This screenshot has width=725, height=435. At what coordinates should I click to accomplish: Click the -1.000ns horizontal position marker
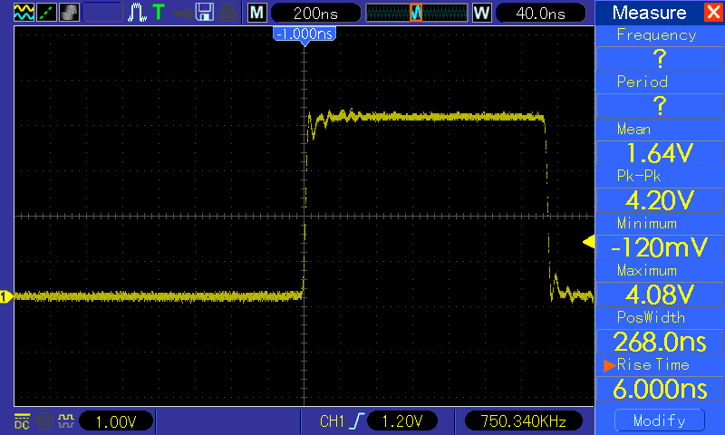coord(304,34)
